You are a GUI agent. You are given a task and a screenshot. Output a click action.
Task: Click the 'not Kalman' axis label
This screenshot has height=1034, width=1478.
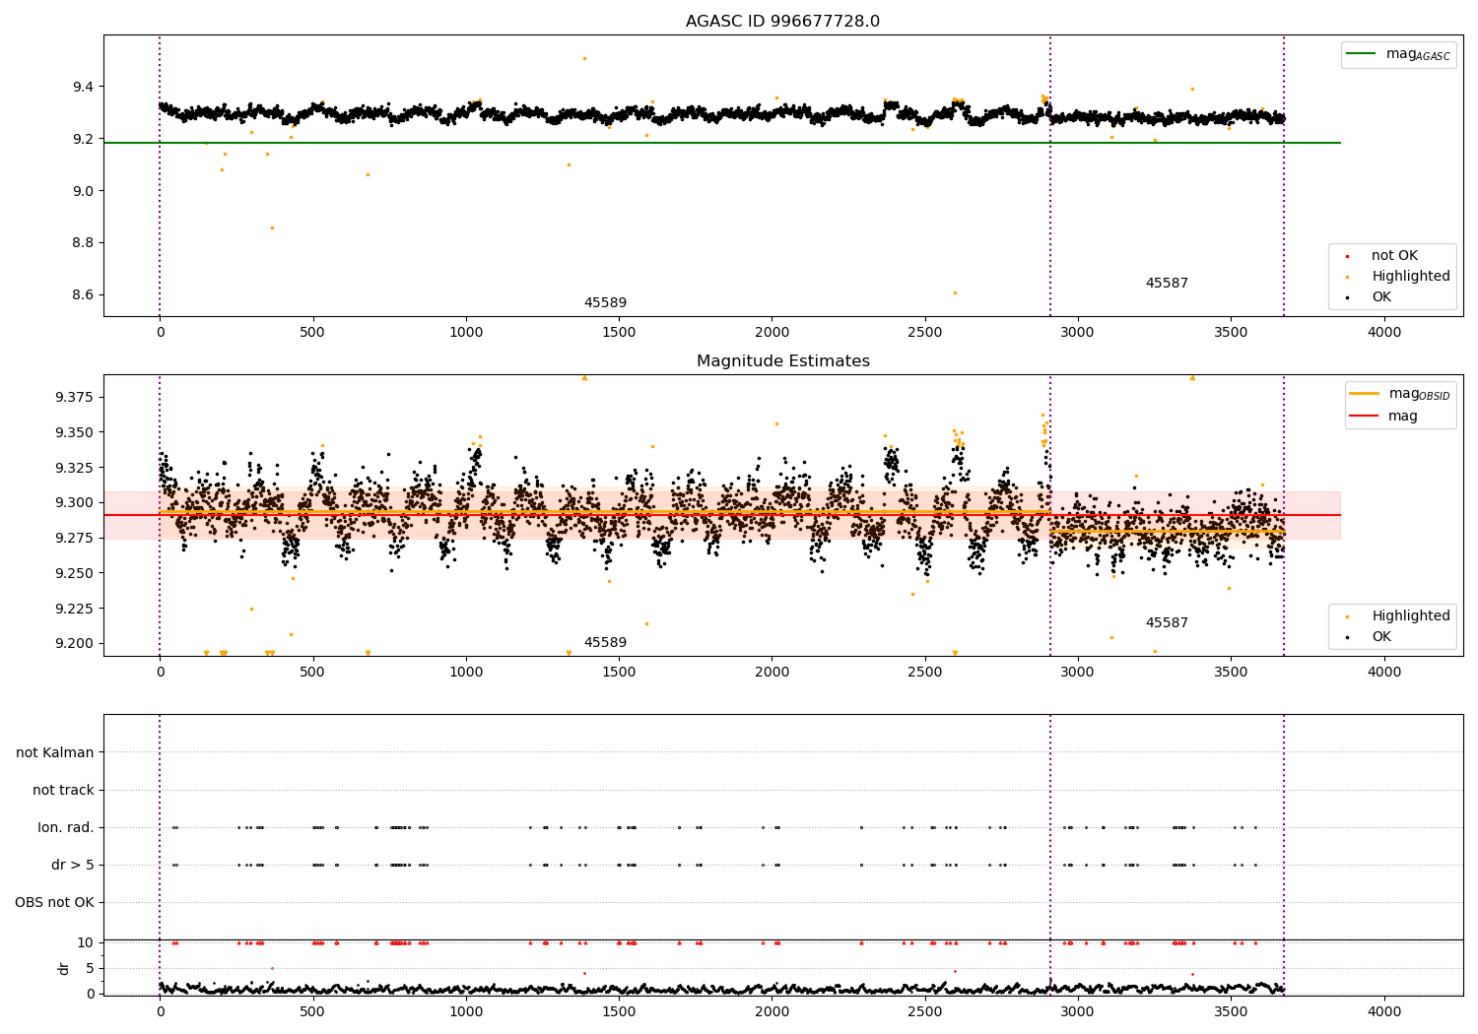tap(55, 753)
